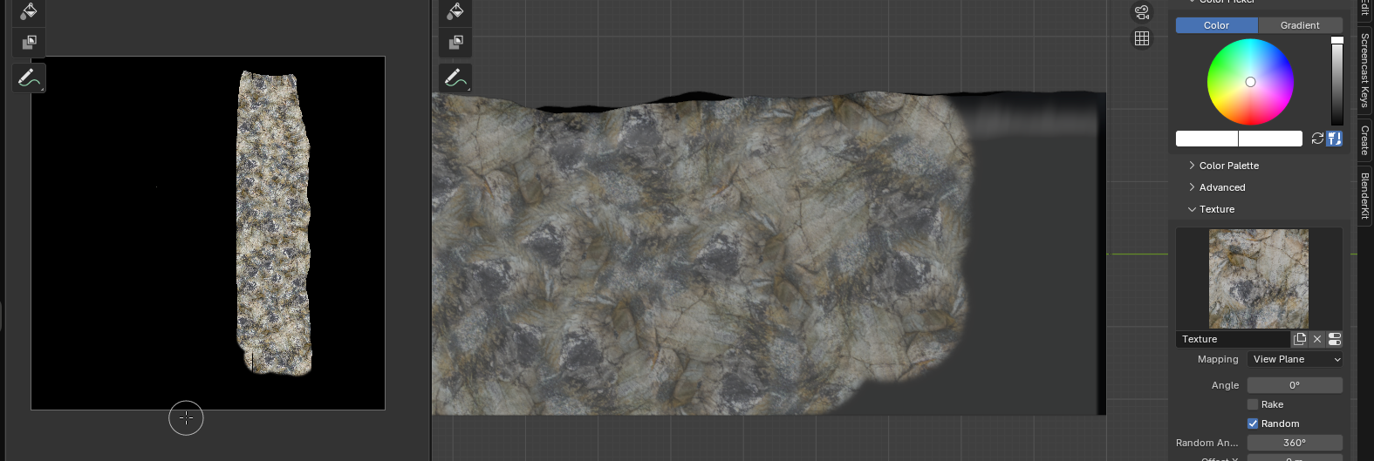
Task: Switch to the Gradient tab
Action: click(x=1300, y=25)
